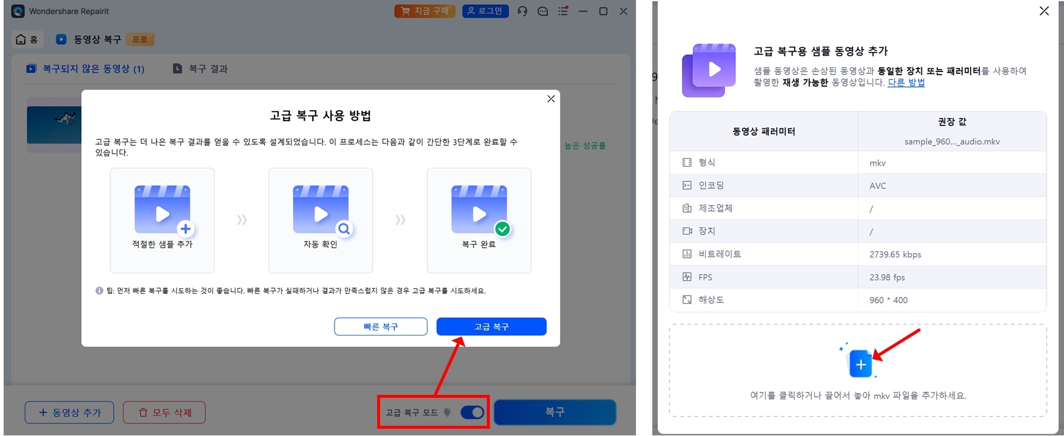Switch to 복구되지 않은 동영상 (1) tab
The image size is (1064, 436).
click(85, 69)
